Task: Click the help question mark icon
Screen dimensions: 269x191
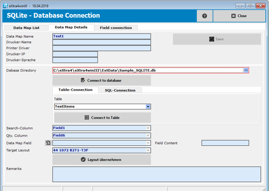Action: click(x=204, y=16)
